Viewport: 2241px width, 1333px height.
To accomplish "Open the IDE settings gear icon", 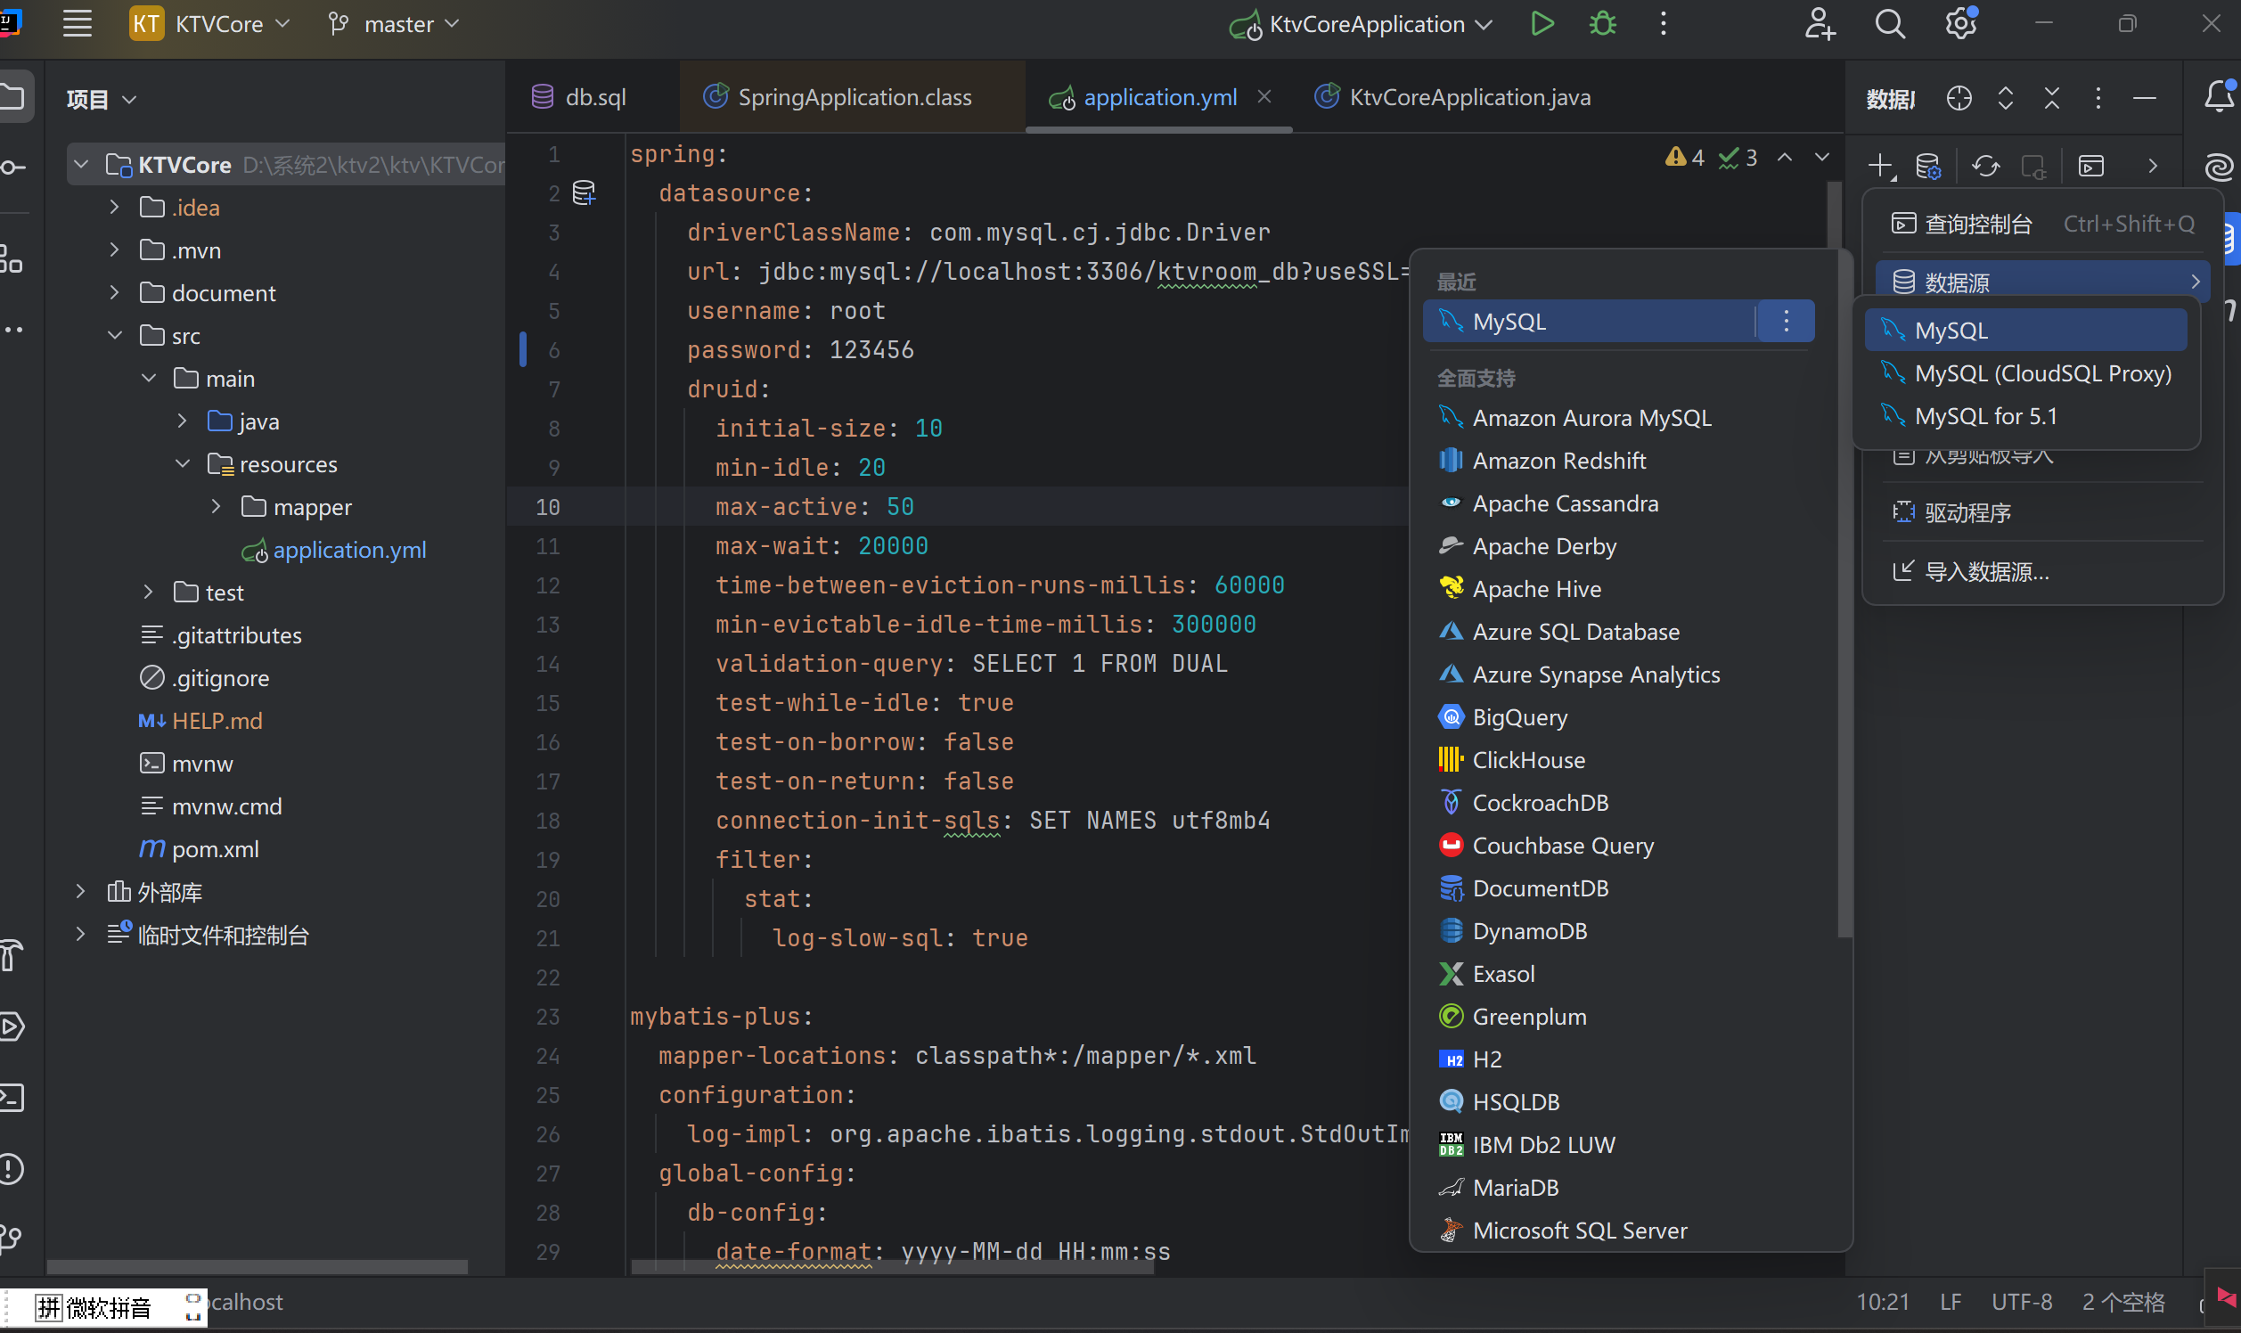I will tap(1959, 24).
